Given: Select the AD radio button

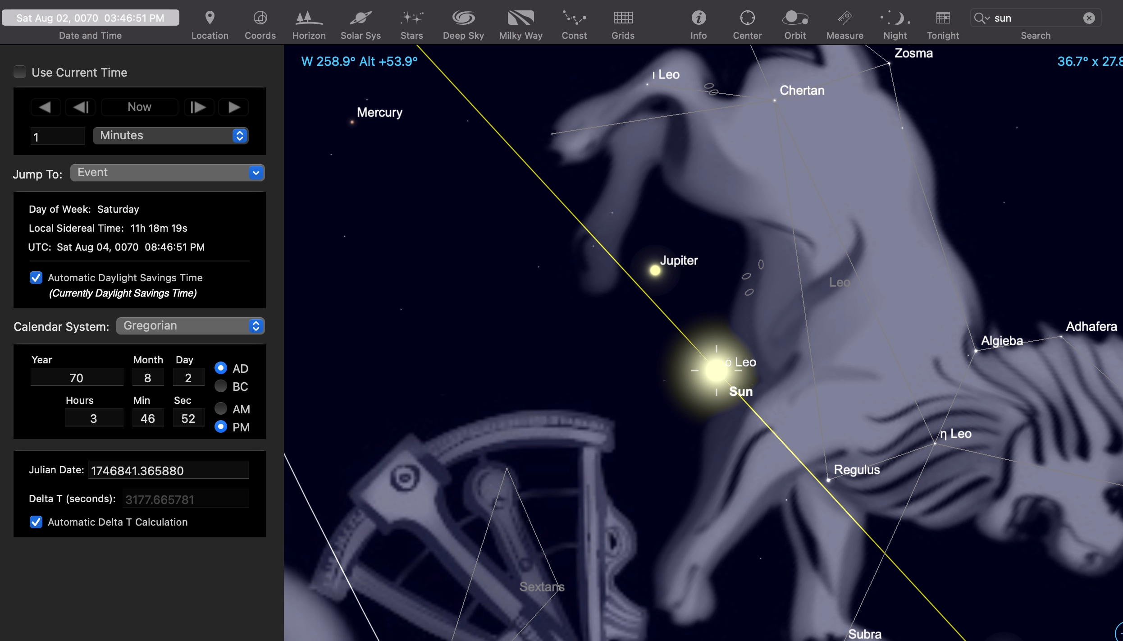Looking at the screenshot, I should click(221, 368).
